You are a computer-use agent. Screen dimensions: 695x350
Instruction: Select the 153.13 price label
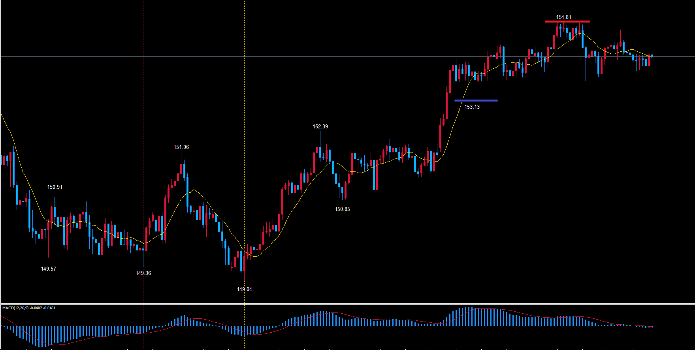(472, 107)
